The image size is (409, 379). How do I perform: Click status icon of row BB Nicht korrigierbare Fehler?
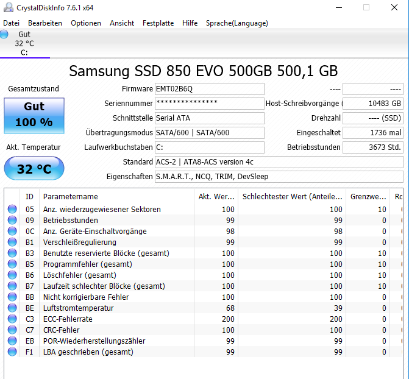point(12,297)
